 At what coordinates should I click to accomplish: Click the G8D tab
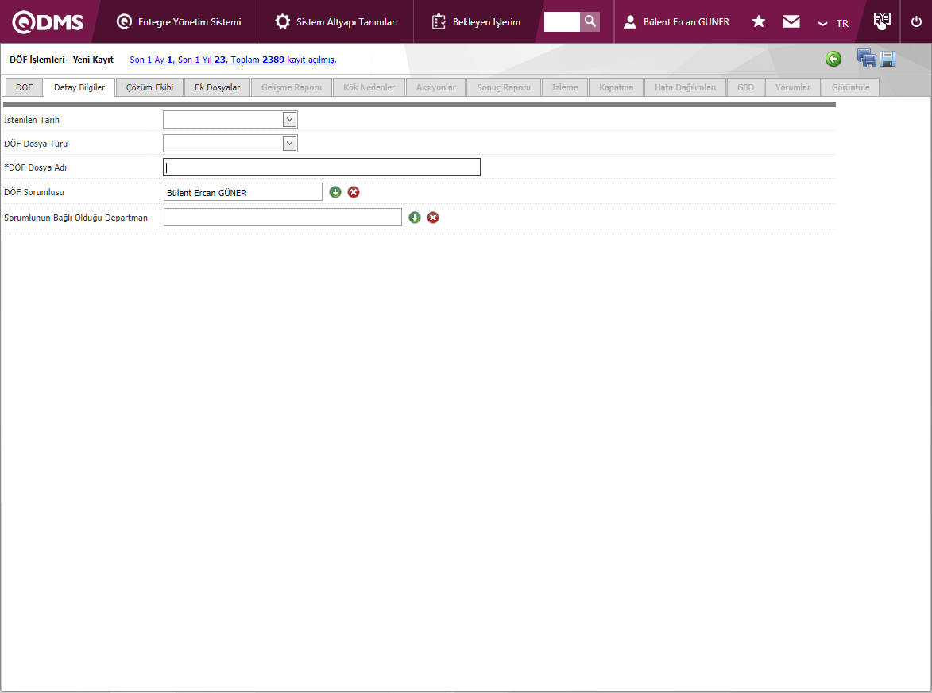(745, 87)
